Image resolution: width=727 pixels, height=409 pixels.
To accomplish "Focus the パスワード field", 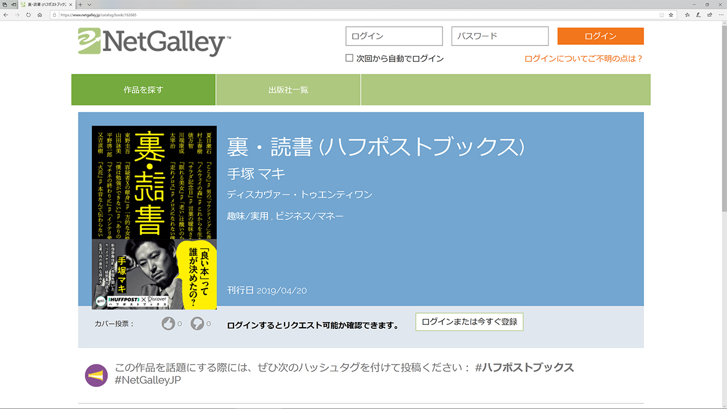I will (500, 36).
